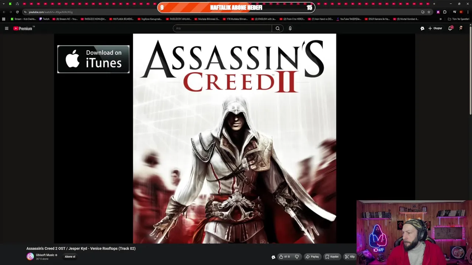Open Create (Oluştur) menu
The width and height of the screenshot is (472, 265).
(x=435, y=28)
